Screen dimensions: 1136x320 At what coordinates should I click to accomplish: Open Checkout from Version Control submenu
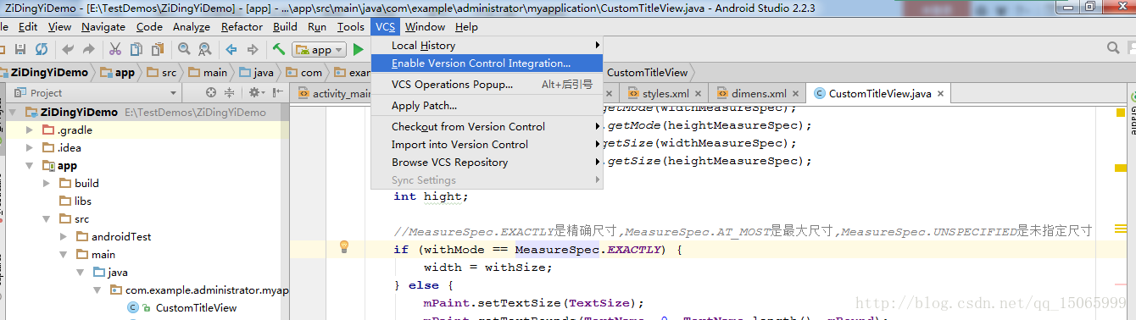coord(487,127)
